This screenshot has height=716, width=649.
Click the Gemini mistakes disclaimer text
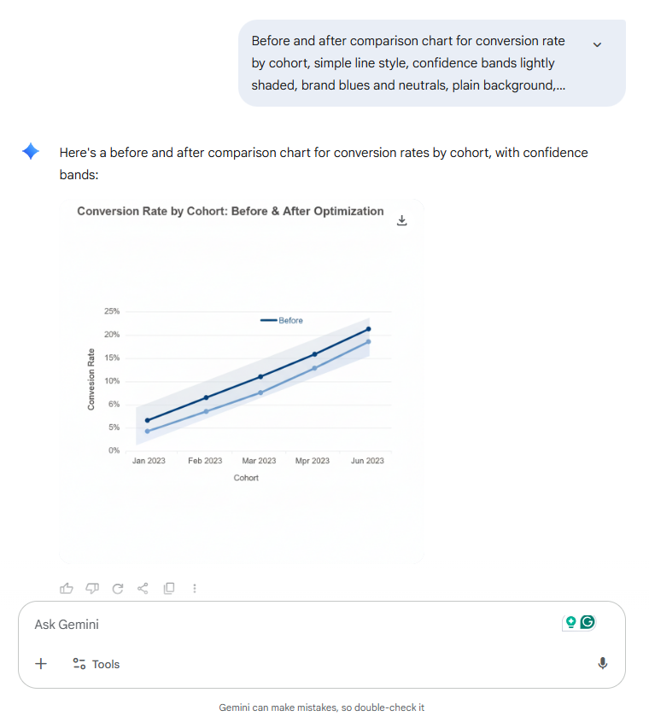322,707
